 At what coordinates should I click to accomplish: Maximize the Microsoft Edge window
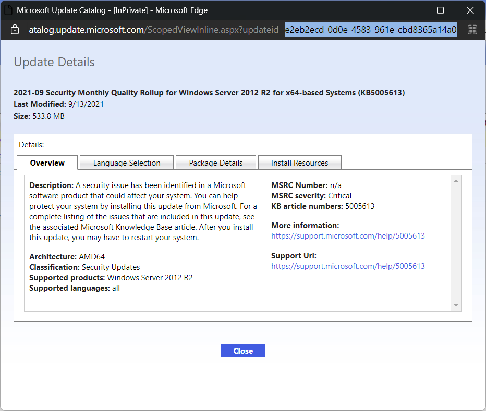coord(440,10)
